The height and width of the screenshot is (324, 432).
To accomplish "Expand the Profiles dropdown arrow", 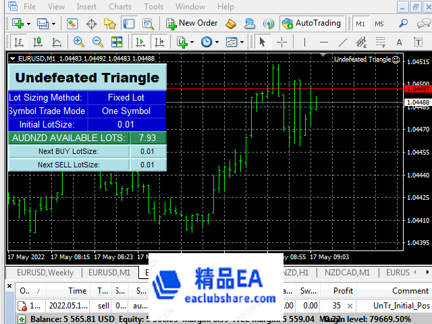I will (x=53, y=24).
